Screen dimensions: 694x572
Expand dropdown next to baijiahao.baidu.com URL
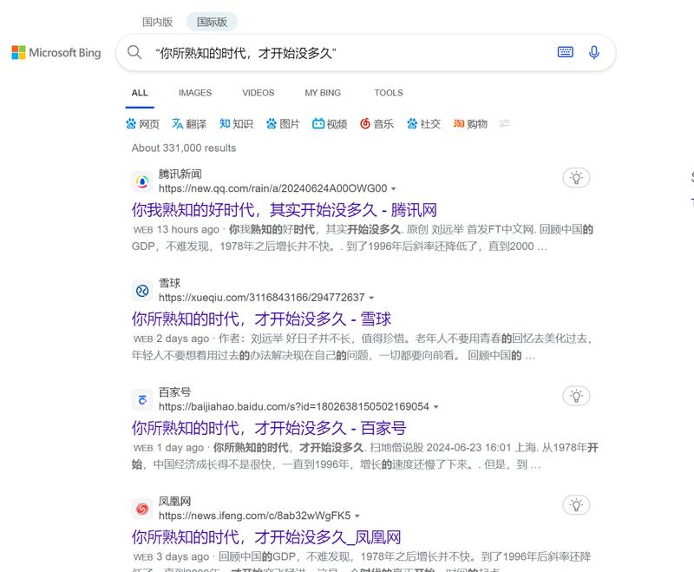coord(436,407)
